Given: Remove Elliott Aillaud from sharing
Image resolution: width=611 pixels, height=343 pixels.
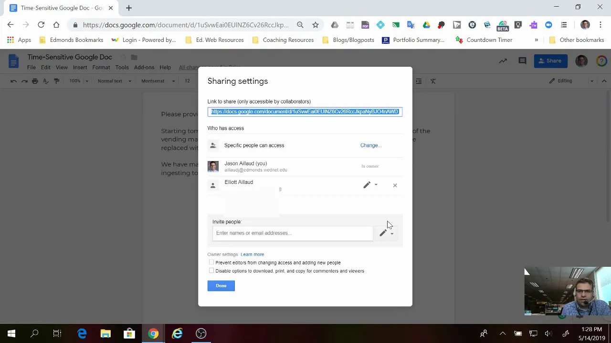Looking at the screenshot, I should 395,185.
